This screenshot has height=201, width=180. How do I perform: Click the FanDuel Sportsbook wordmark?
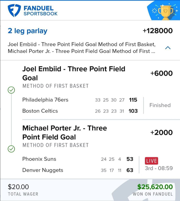[x=40, y=11]
